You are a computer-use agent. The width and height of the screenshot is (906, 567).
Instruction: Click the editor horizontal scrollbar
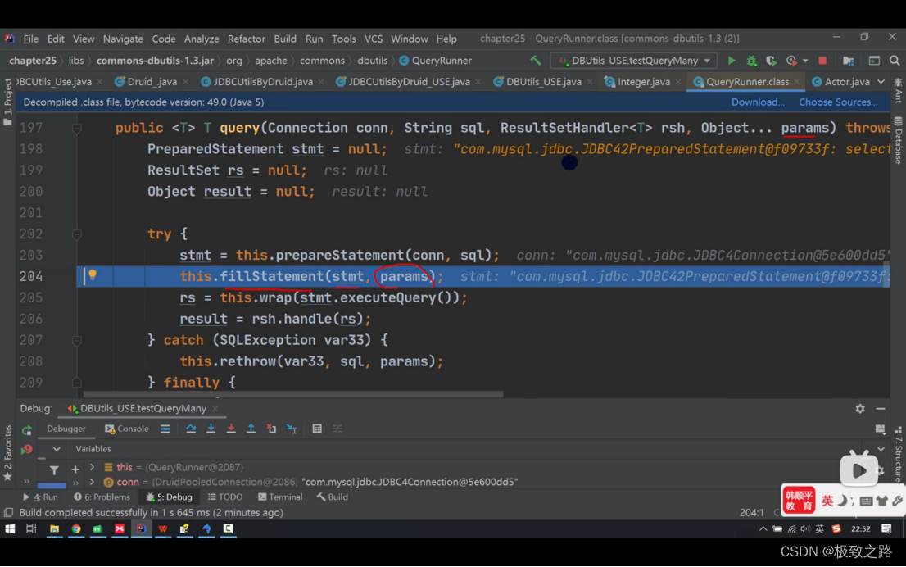coord(293,394)
